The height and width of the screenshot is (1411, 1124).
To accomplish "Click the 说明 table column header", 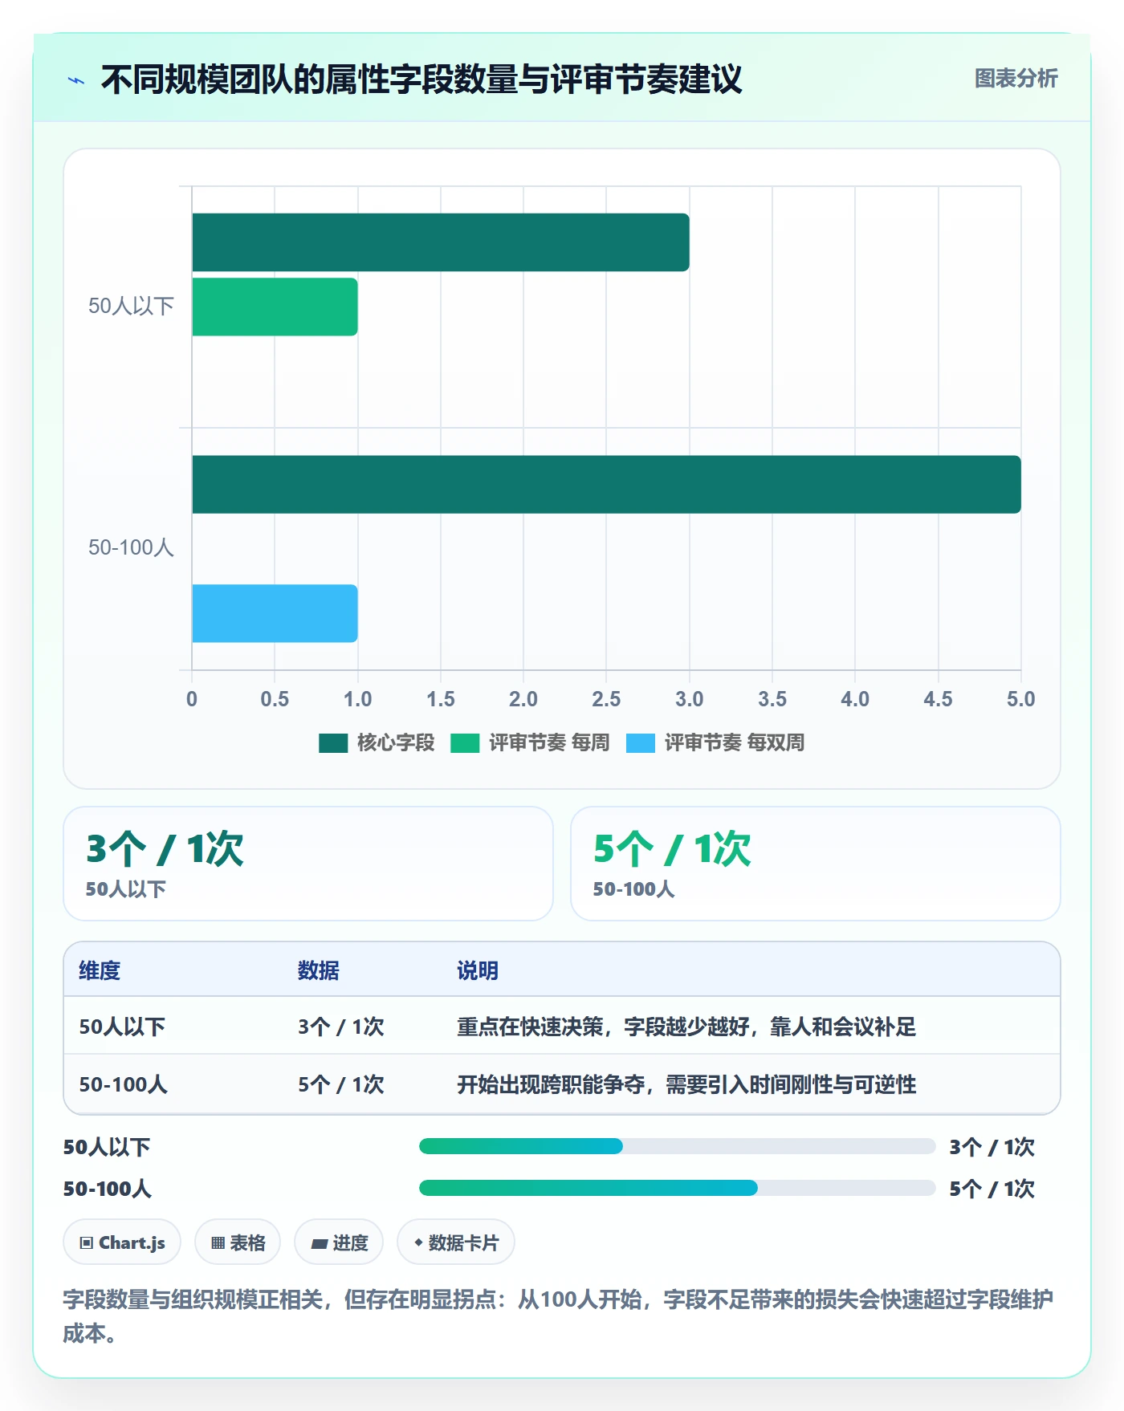I will (478, 970).
